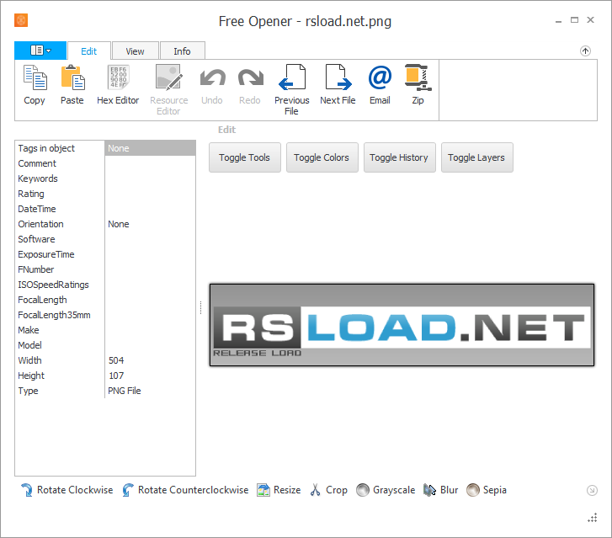Click the Rotate Clockwise icon
The height and width of the screenshot is (538, 612).
27,490
